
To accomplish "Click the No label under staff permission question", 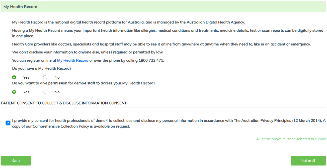I will (57, 92).
